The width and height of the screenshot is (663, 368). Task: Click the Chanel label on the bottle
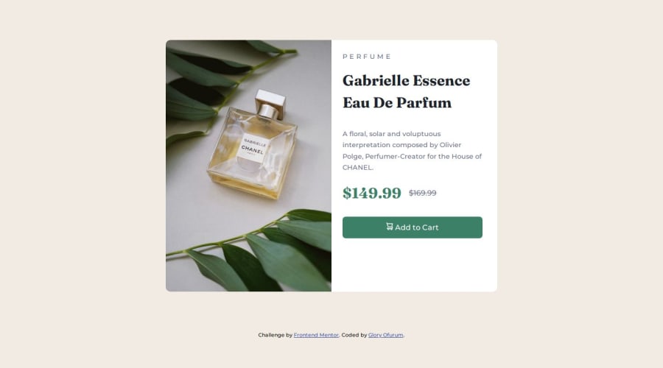[253, 148]
